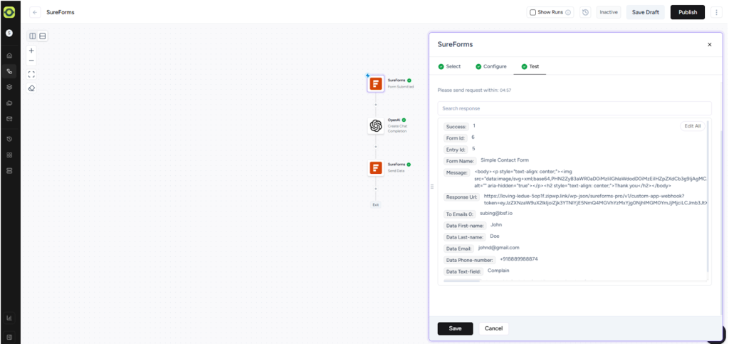Click the Edit All button
Image resolution: width=729 pixels, height=344 pixels.
coord(692,126)
